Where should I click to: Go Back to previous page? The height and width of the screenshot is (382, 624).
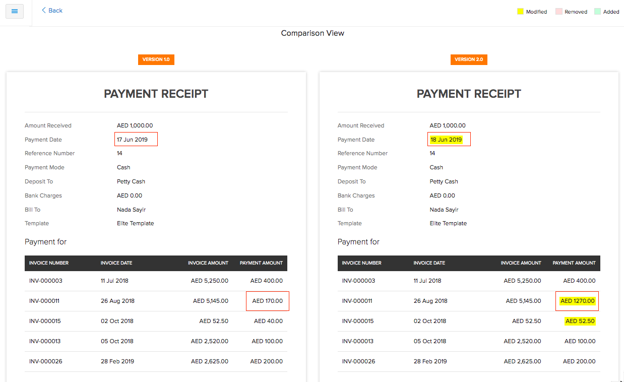click(x=55, y=11)
